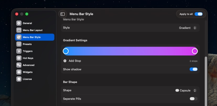This screenshot has height=106, width=217.
Task: Switch to the Triggers section
Action: pyautogui.click(x=35, y=51)
